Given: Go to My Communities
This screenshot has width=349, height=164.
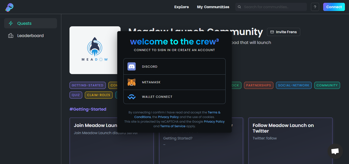Looking at the screenshot, I should pos(213,7).
